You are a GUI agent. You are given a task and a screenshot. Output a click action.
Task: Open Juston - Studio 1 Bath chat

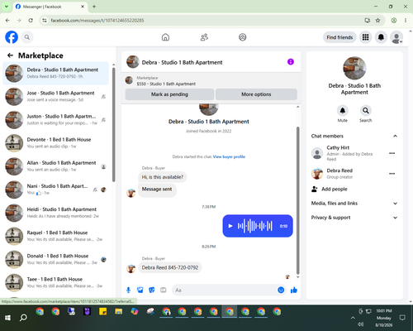tap(55, 120)
